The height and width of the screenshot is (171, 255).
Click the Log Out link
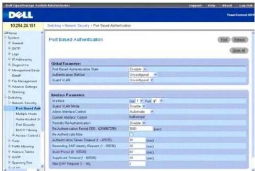tap(246, 6)
